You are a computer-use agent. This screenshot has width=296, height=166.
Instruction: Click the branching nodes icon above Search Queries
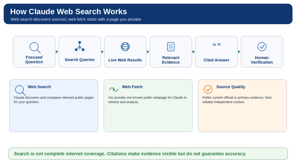pos(80,46)
